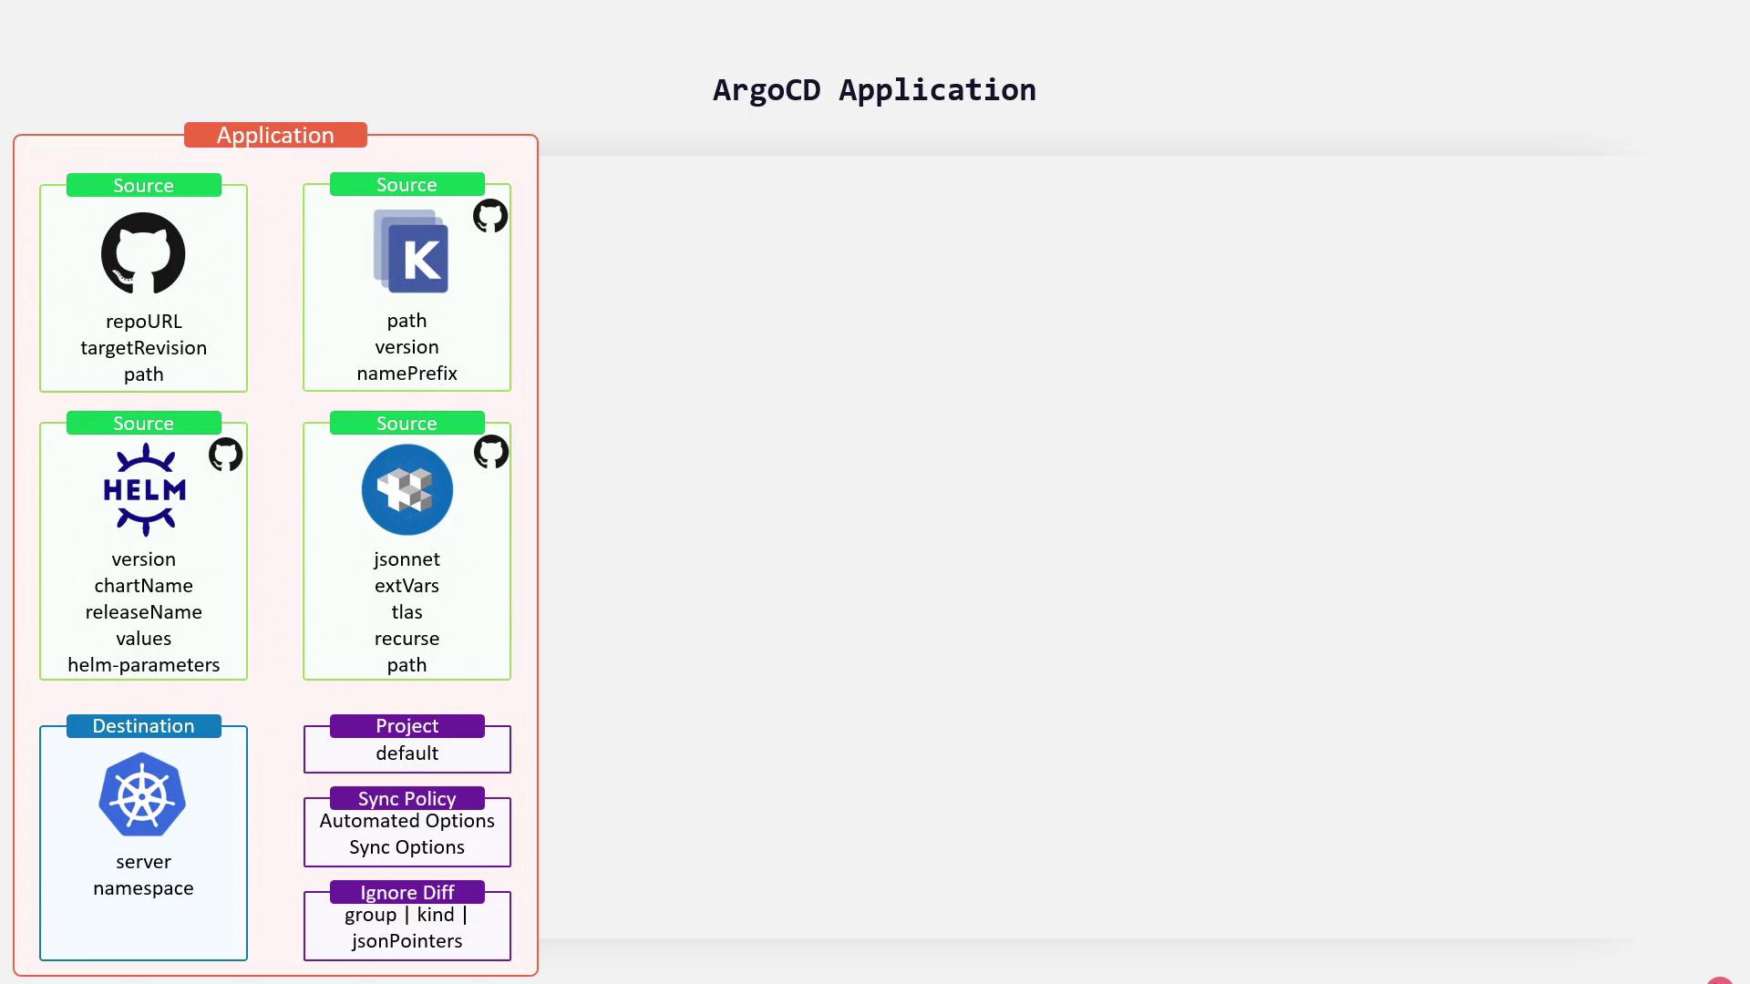
Task: Click the Kustomize K logo
Action: [x=411, y=251]
